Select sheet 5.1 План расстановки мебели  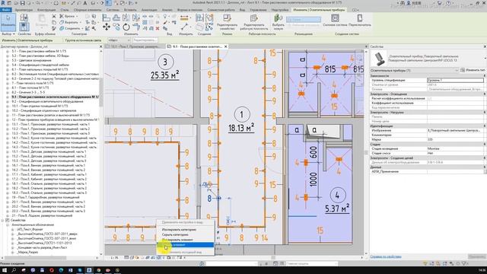39,51
